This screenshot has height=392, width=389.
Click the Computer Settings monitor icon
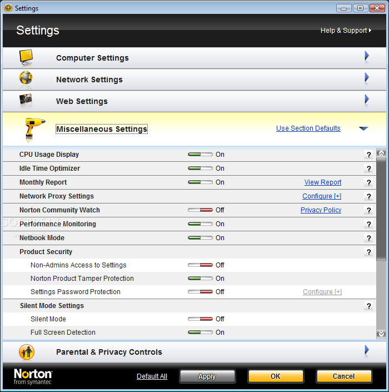(x=26, y=57)
